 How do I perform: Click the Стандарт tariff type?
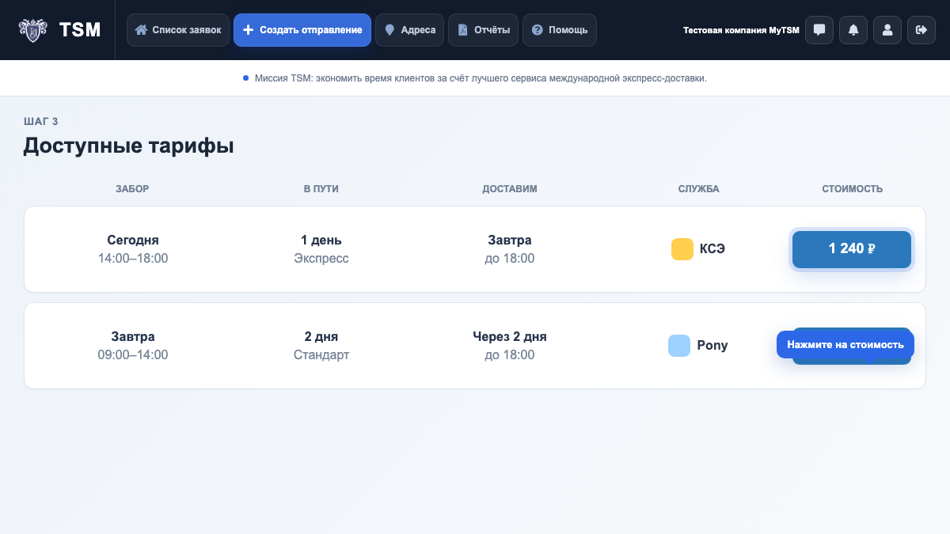tap(321, 355)
